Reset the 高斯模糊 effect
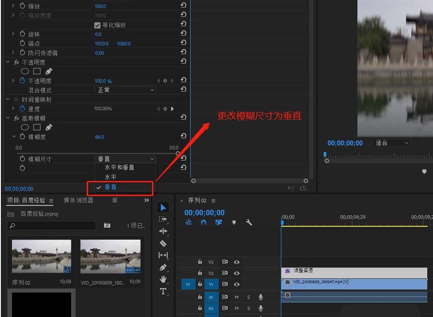 pos(183,117)
